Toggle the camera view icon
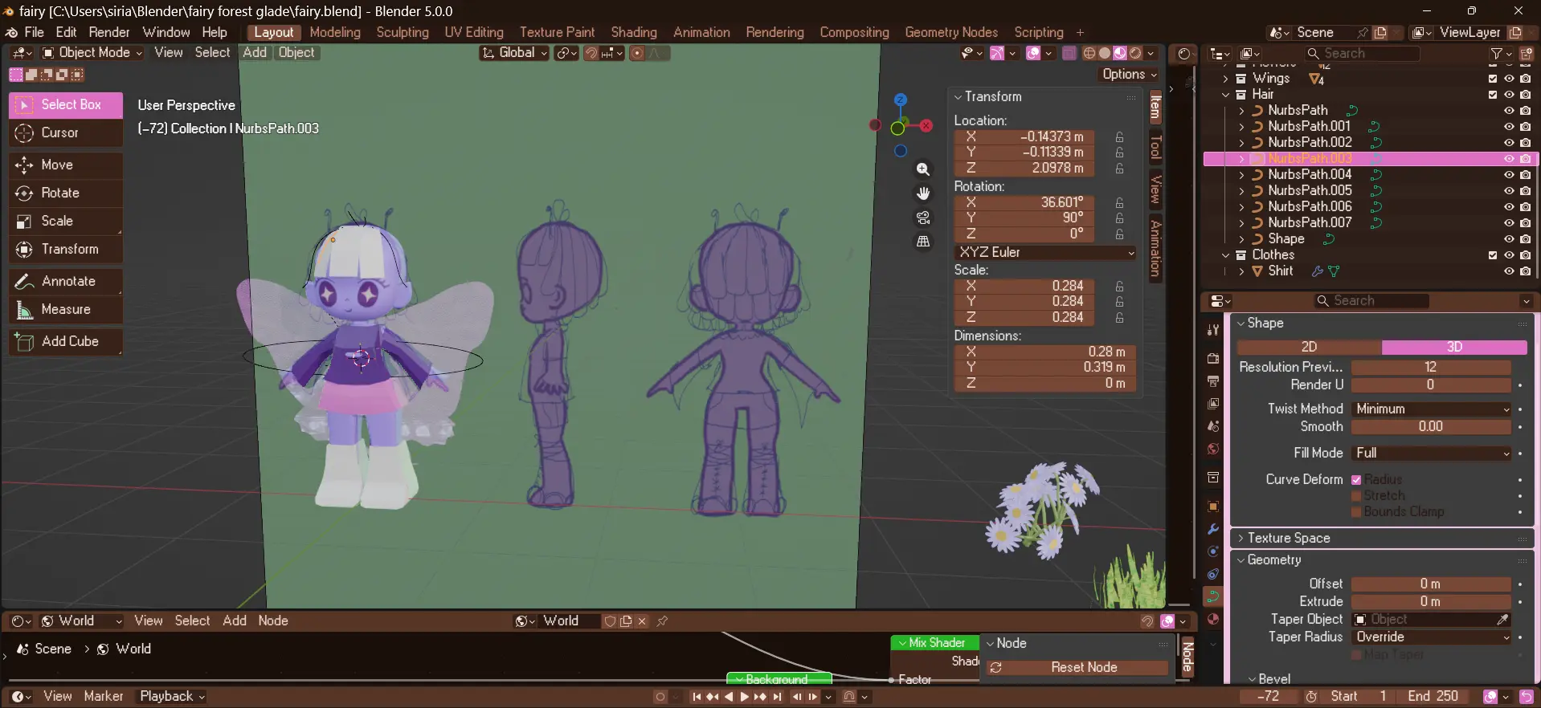Screen dimensions: 1541x708 pos(923,218)
